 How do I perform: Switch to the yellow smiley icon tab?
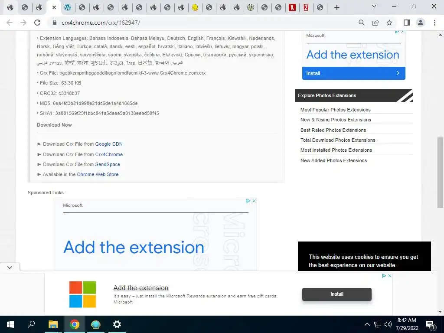coord(195,7)
